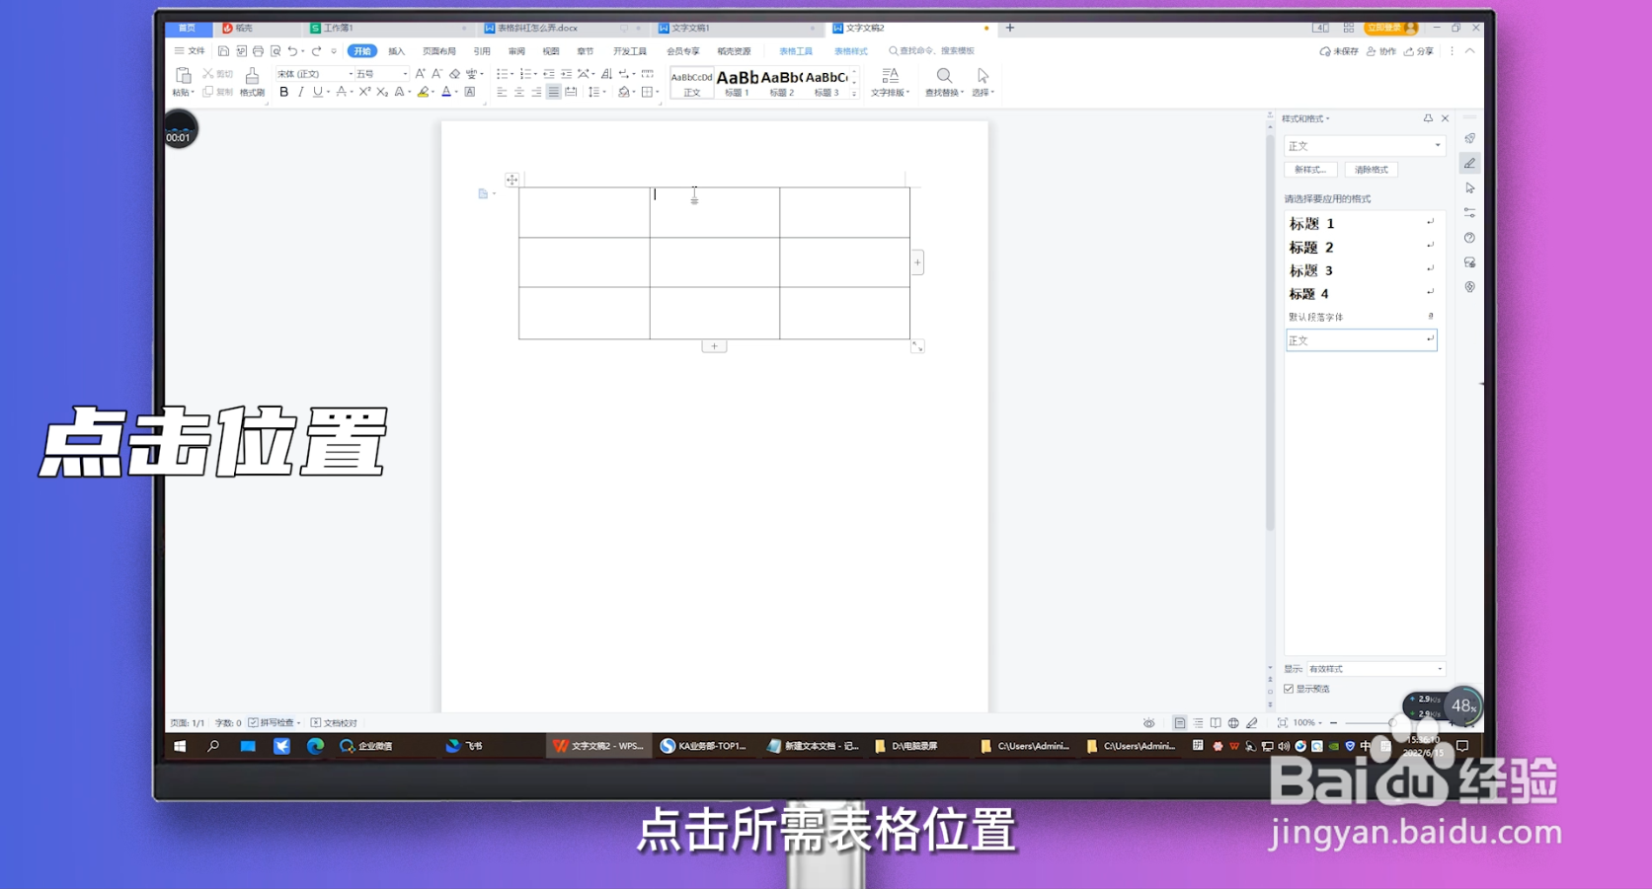1652x889 pixels.
Task: Open the line spacing dropdown
Action: (595, 92)
